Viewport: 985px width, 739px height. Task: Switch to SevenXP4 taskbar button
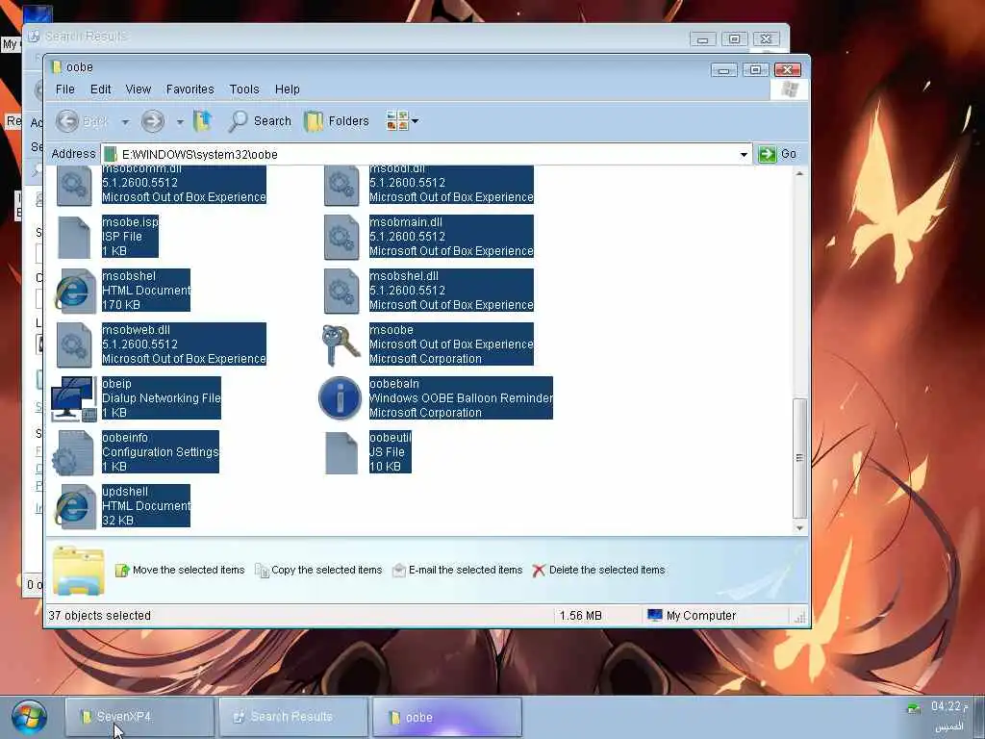[x=139, y=716]
